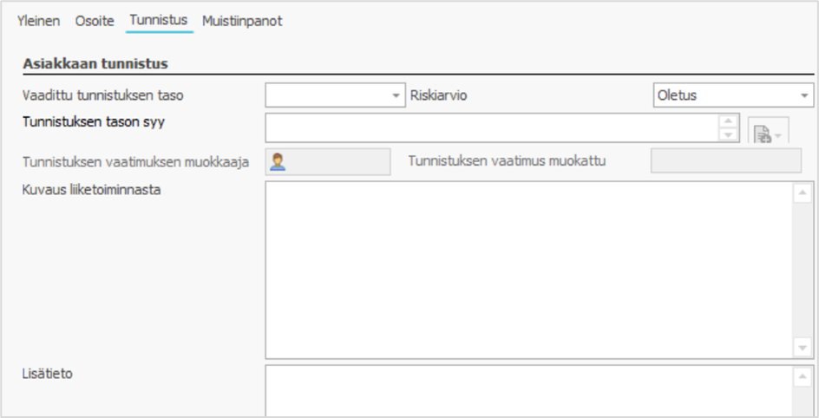Switch to the Yleinen tab
The width and height of the screenshot is (819, 418).
pyautogui.click(x=38, y=21)
